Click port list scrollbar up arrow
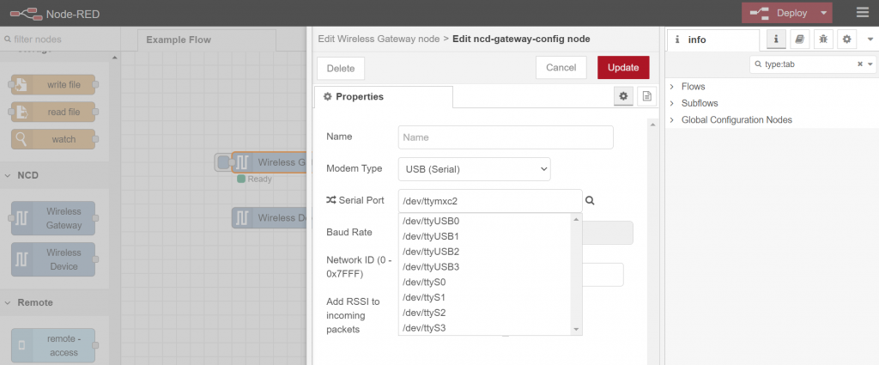Viewport: 879px width, 365px height. click(x=576, y=219)
